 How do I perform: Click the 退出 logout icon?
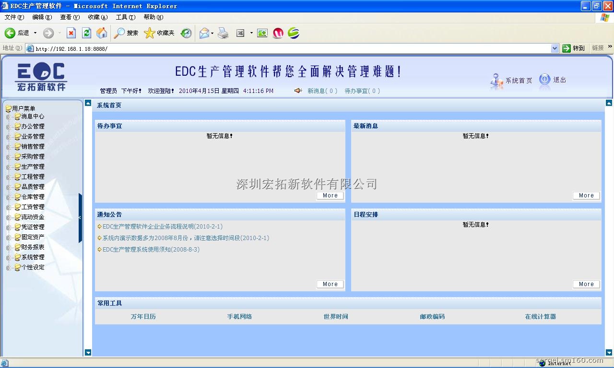click(x=545, y=80)
